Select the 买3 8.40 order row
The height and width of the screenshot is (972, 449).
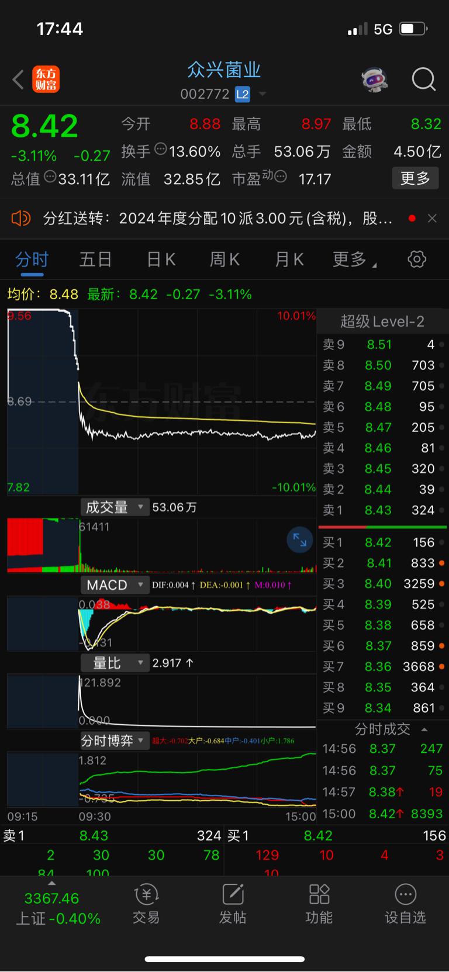tap(383, 584)
